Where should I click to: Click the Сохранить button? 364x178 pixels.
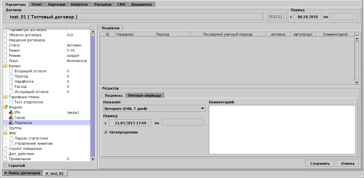[320, 164]
